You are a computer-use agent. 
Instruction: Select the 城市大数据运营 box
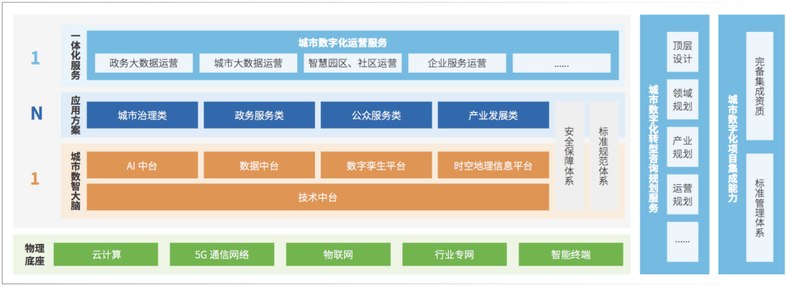pos(248,63)
